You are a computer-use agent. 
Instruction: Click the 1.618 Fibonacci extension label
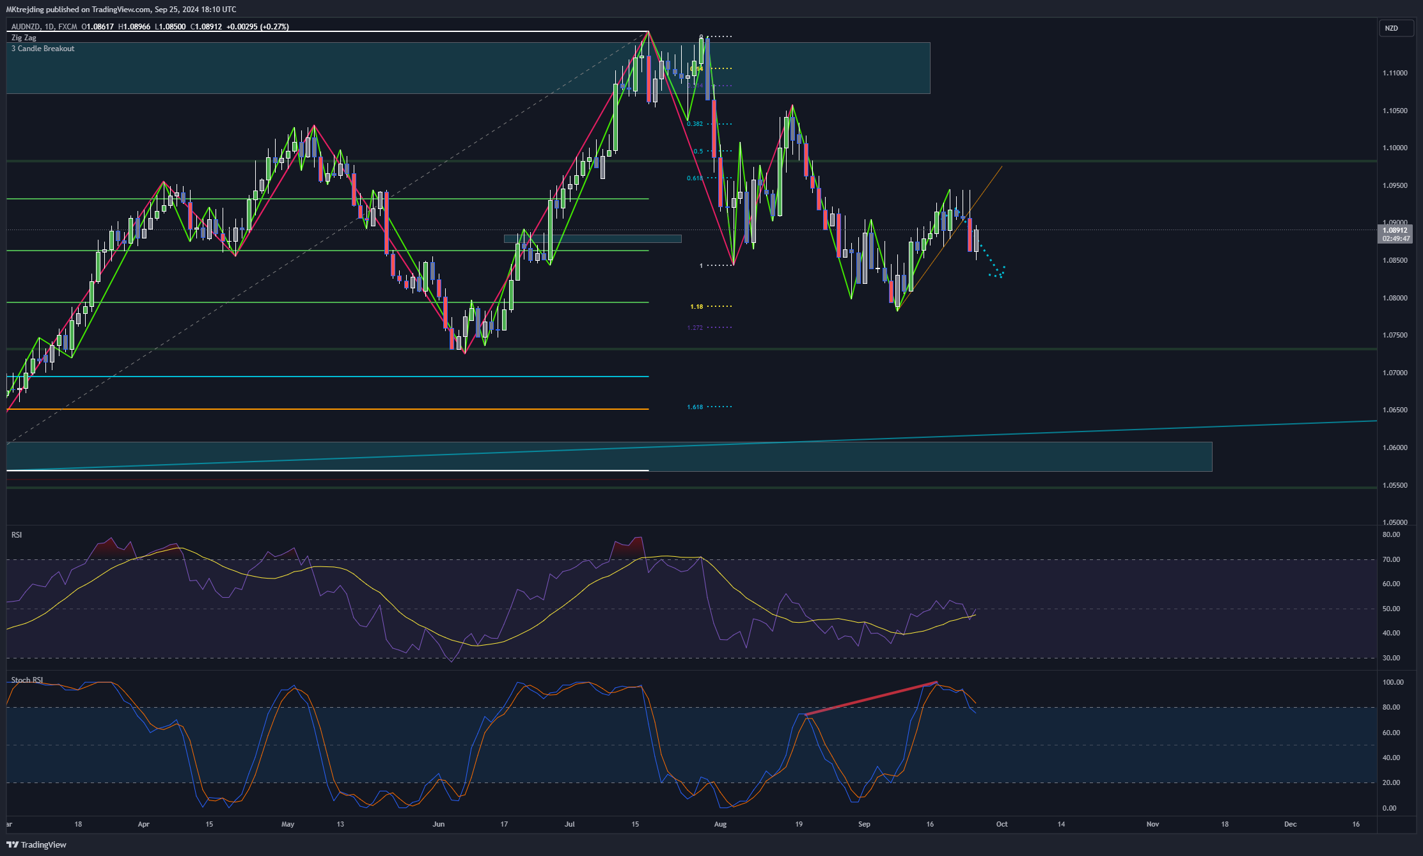click(695, 407)
